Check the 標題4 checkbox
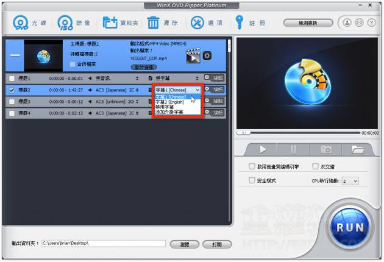This screenshot has width=384, height=262. click(12, 113)
